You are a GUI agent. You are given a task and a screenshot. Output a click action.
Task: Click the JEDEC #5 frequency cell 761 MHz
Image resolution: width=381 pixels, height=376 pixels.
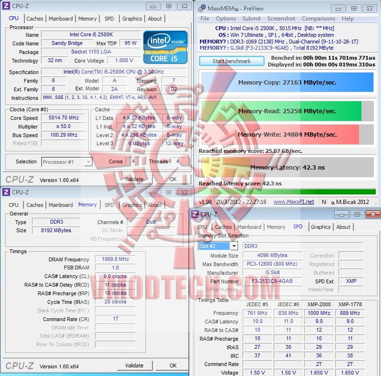[257, 313]
